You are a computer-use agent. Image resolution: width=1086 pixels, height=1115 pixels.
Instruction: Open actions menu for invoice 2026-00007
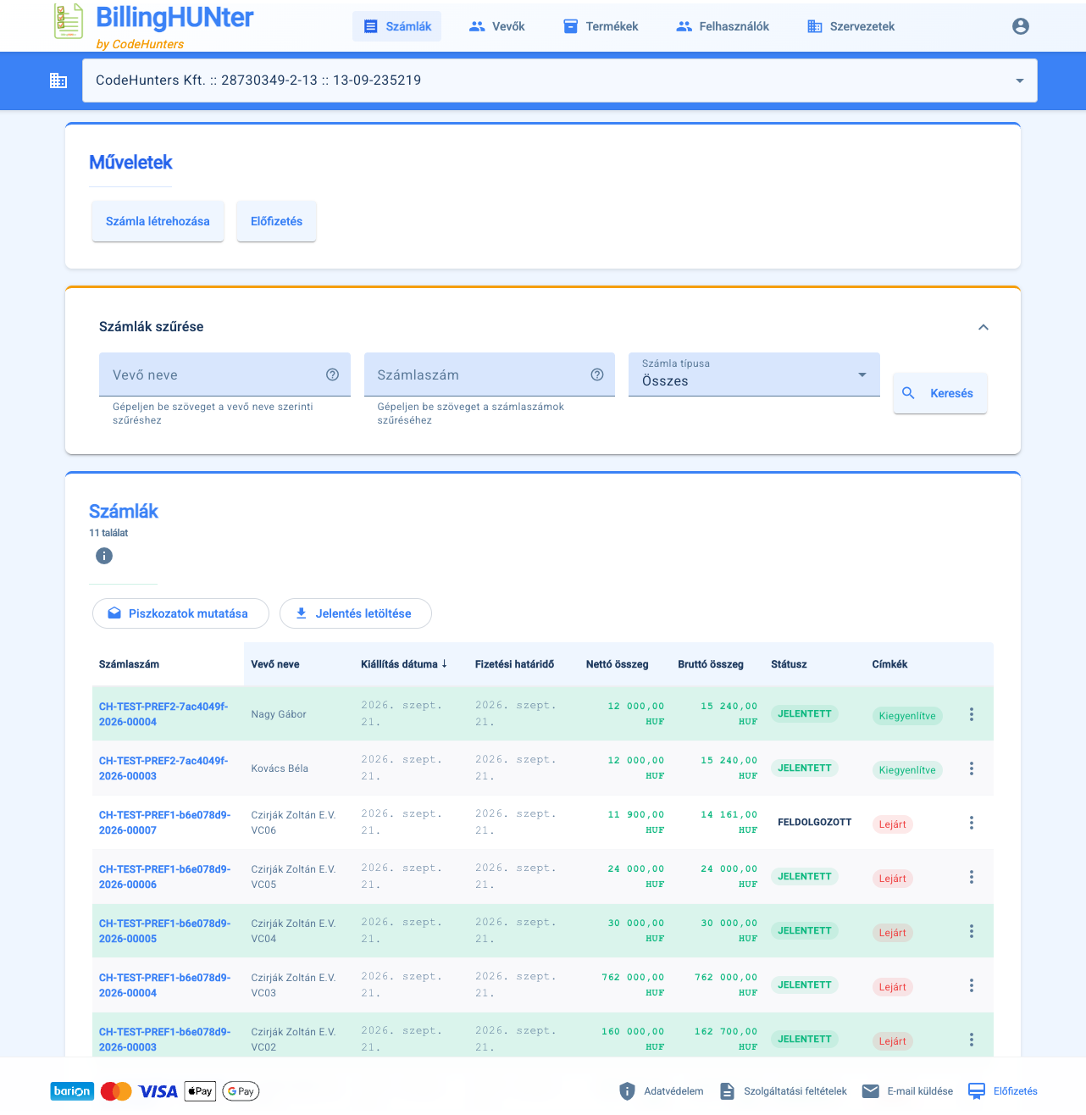pos(972,823)
